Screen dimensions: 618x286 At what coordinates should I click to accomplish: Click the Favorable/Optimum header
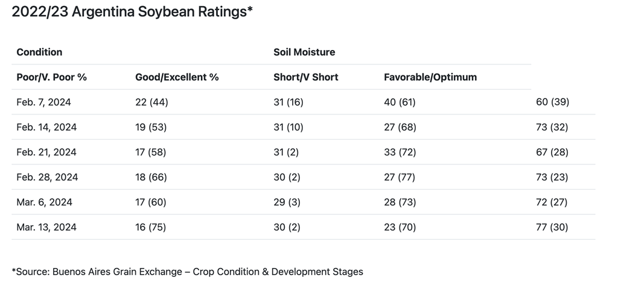tap(430, 77)
